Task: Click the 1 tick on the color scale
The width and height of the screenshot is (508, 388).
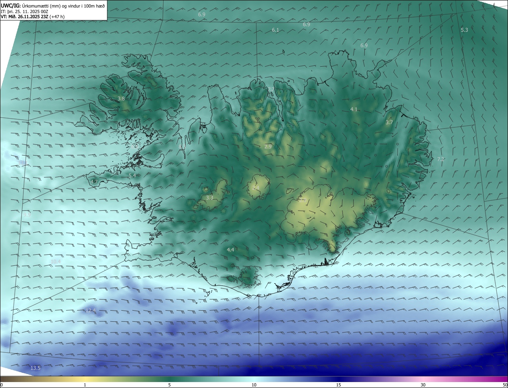Action: click(x=85, y=385)
